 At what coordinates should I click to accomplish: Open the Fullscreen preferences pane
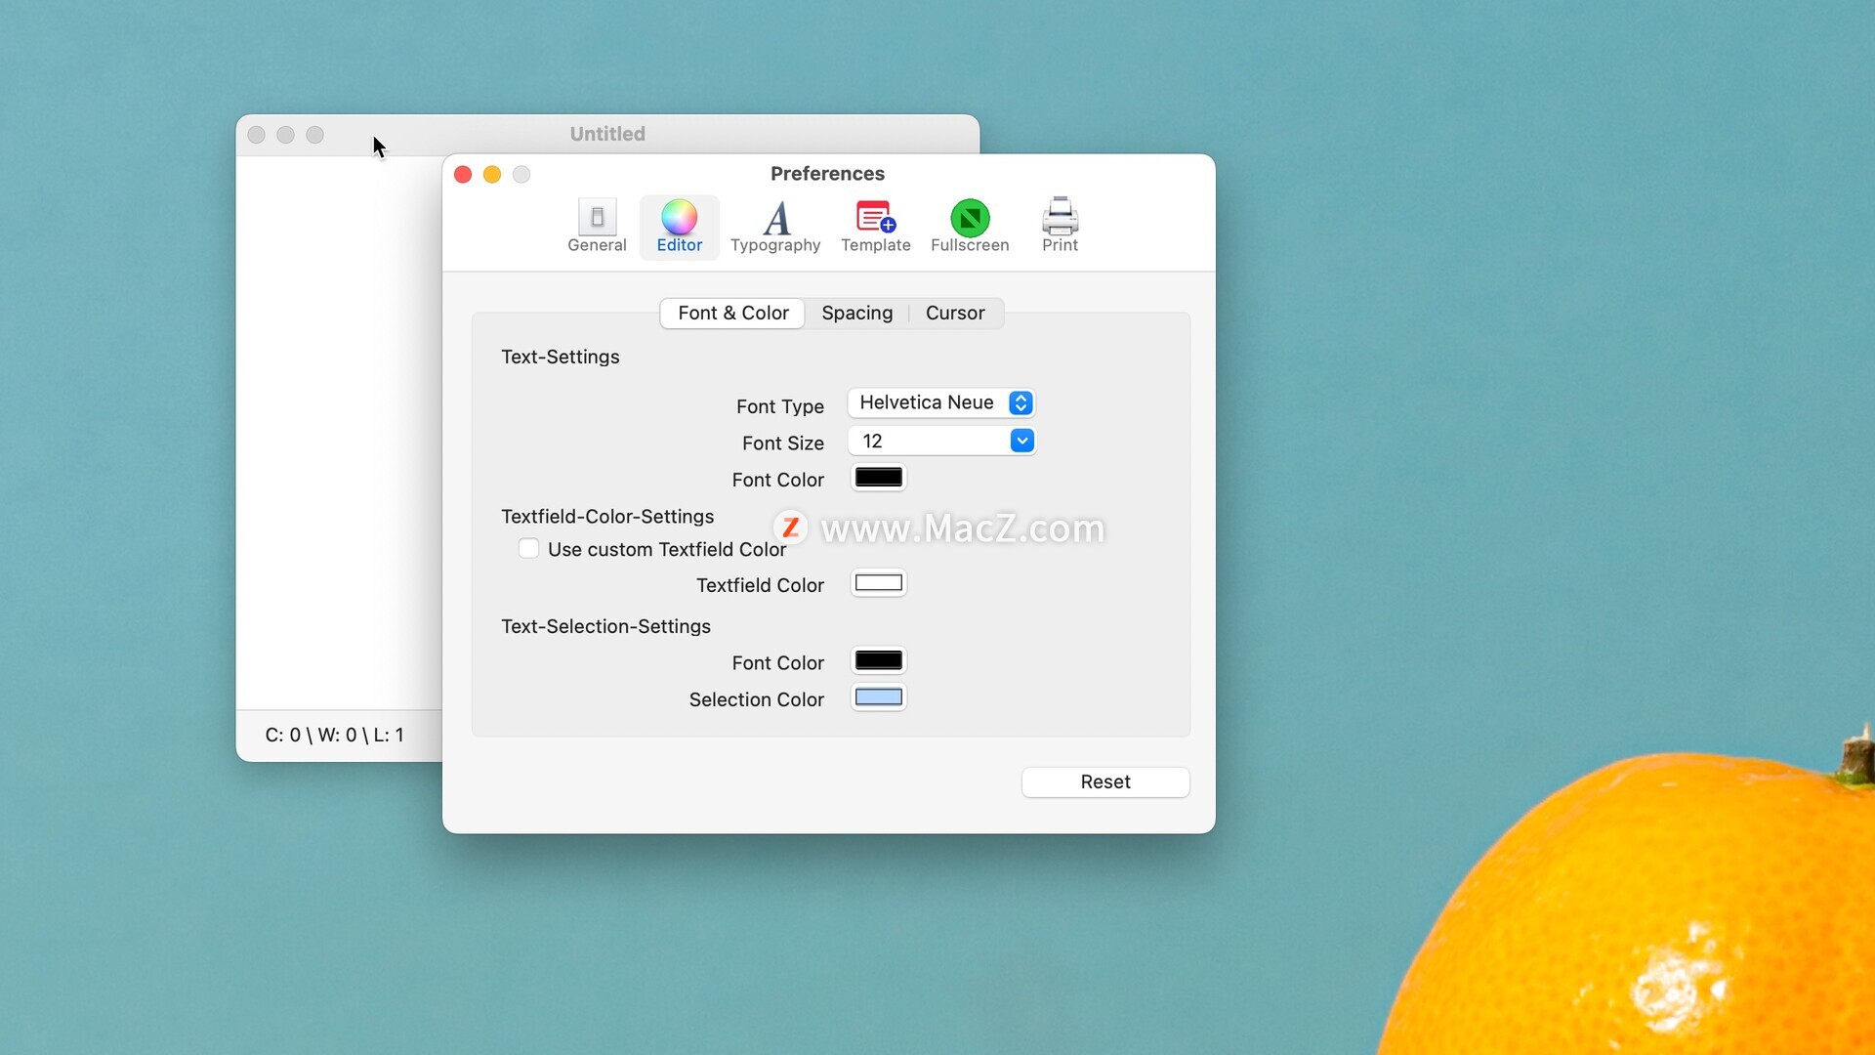[970, 227]
